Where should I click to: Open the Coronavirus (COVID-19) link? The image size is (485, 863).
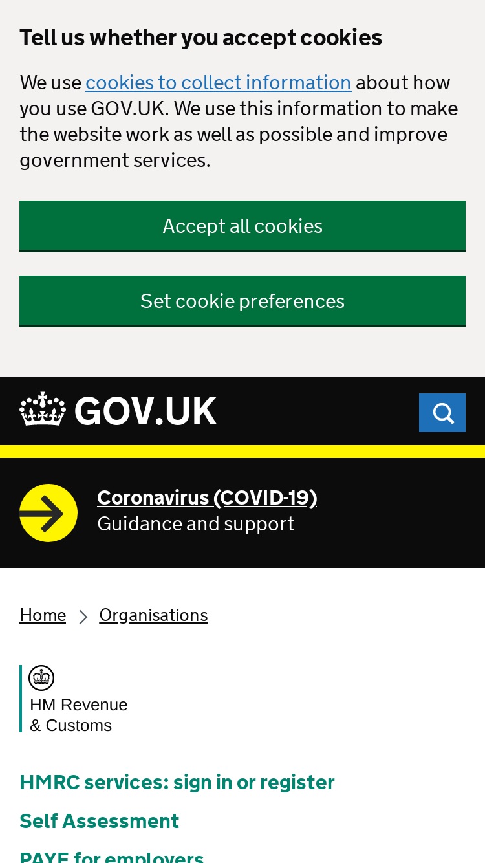[x=207, y=497]
